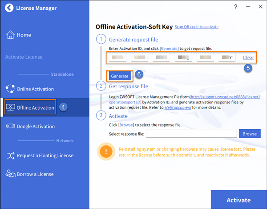Screen dimensions: 267x209
Task: Click the Standalone section label
Action: pos(62,74)
